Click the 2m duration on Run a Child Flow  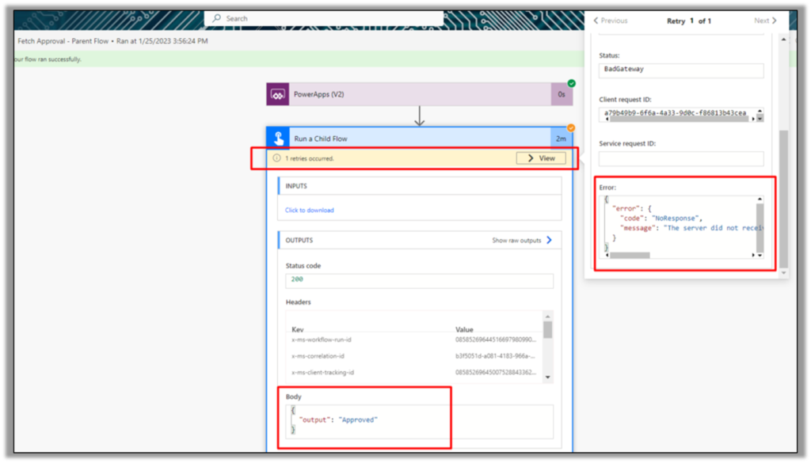point(562,139)
